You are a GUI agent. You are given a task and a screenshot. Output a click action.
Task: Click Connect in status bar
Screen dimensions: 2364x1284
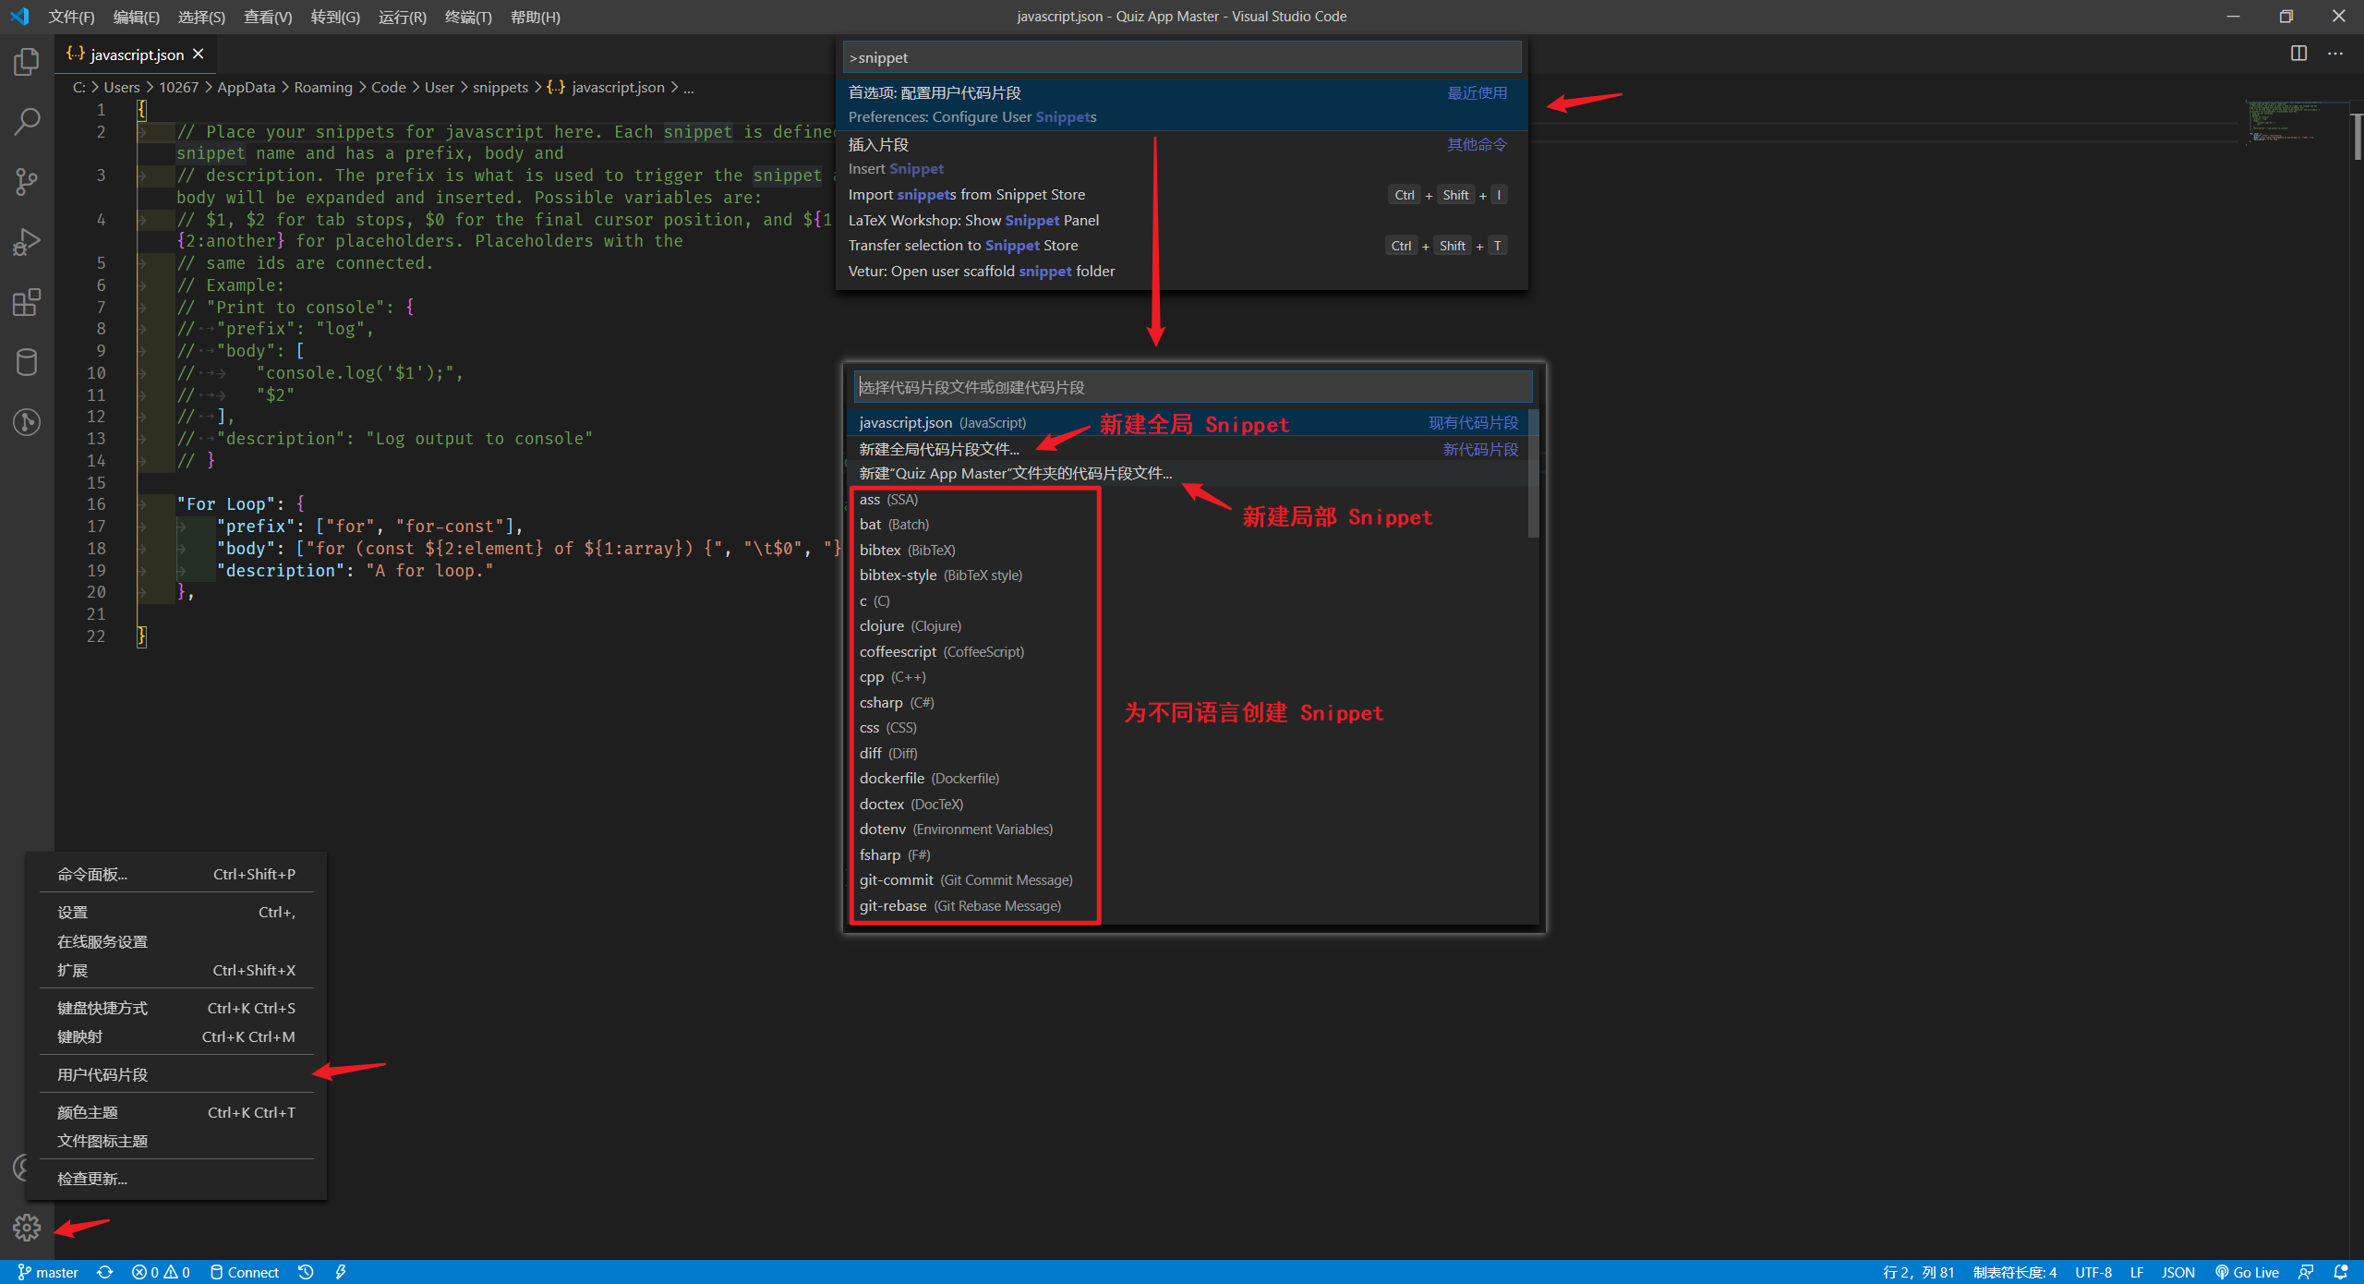tap(244, 1272)
